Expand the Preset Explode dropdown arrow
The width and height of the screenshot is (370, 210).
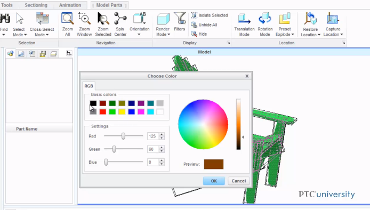[293, 35]
